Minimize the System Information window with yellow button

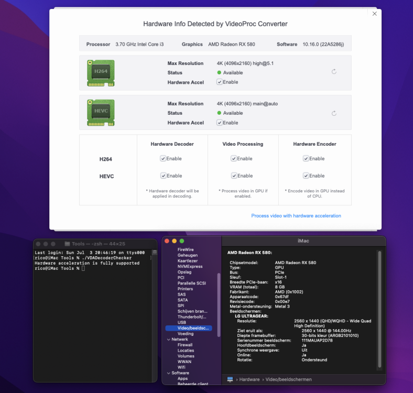174,241
